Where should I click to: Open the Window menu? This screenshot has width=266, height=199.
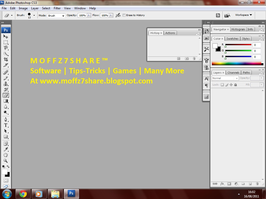(x=80, y=8)
